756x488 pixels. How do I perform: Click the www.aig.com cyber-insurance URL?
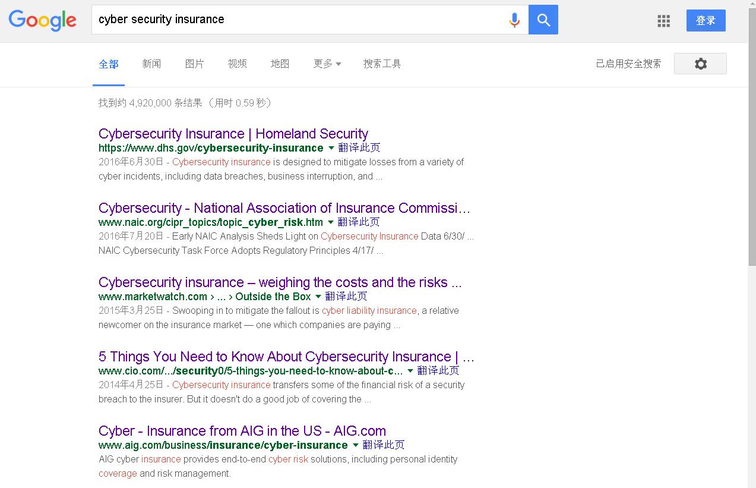(x=223, y=445)
